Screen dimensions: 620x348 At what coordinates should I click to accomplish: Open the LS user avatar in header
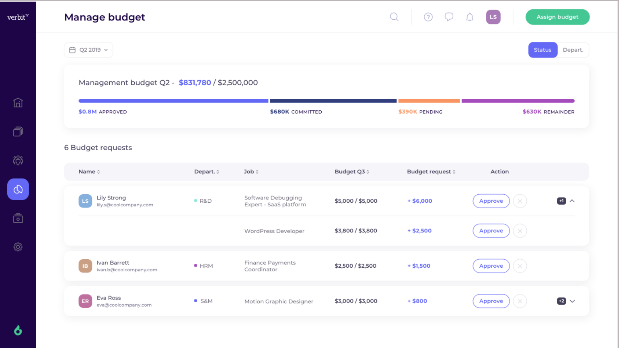coord(493,17)
